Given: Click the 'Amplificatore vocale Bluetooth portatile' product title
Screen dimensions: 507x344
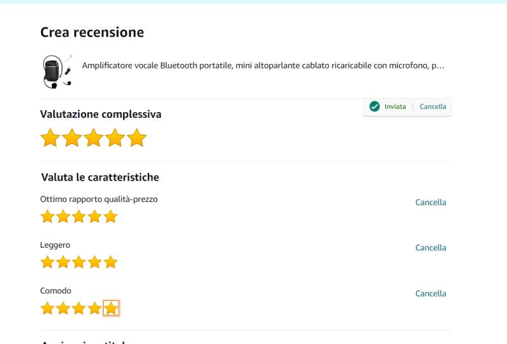Looking at the screenshot, I should click(x=263, y=68).
